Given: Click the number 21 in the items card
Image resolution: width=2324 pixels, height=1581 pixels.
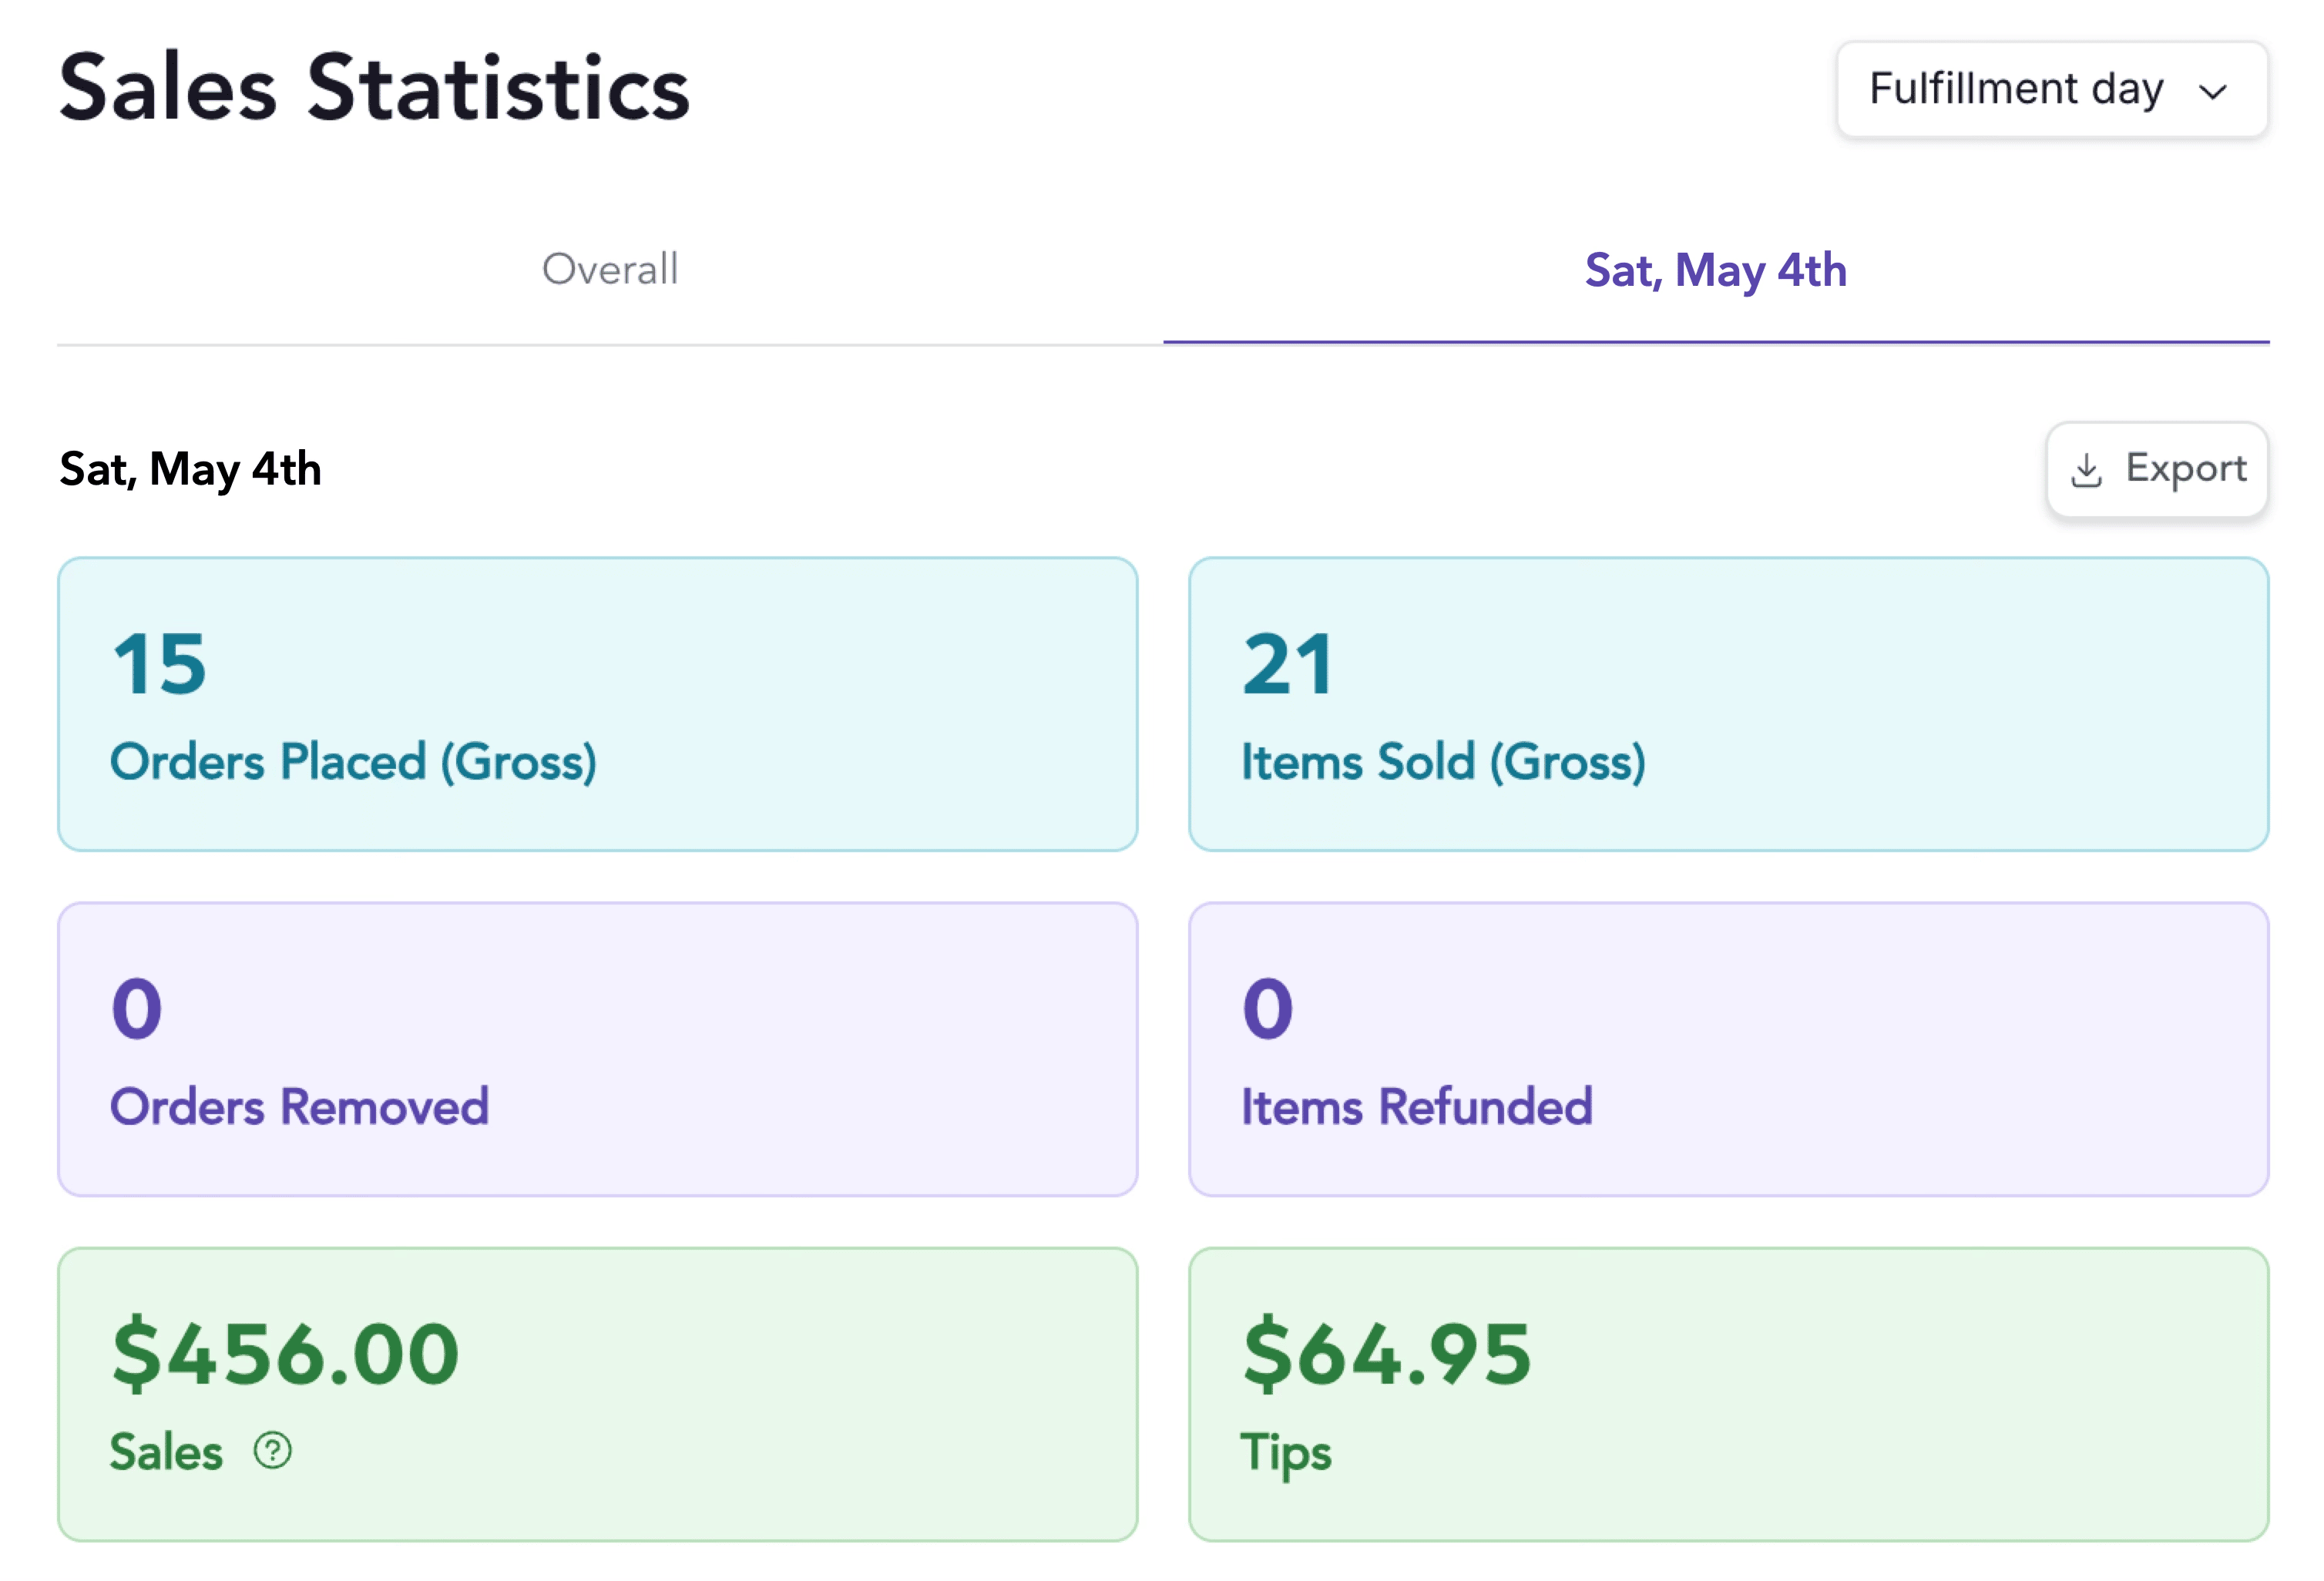Looking at the screenshot, I should 1288,664.
